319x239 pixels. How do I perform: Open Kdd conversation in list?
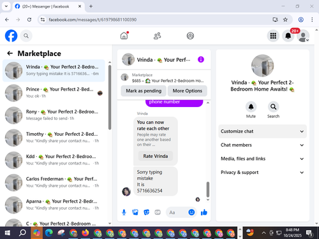(x=54, y=160)
